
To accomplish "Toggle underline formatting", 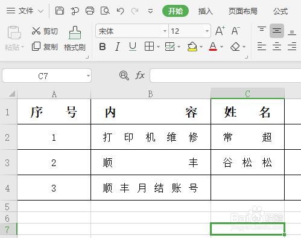I will [x=133, y=47].
